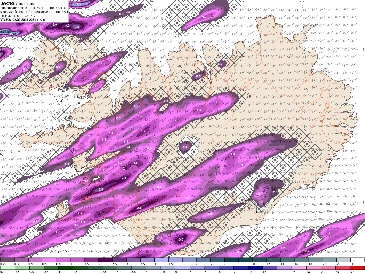Select bottom legend swatch between 0.1 and 0.3
365x274 pixels.
pyautogui.click(x=7, y=268)
